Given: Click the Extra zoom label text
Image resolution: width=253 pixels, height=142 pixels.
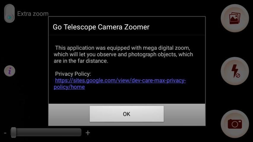Looking at the screenshot, I should pyautogui.click(x=33, y=14).
